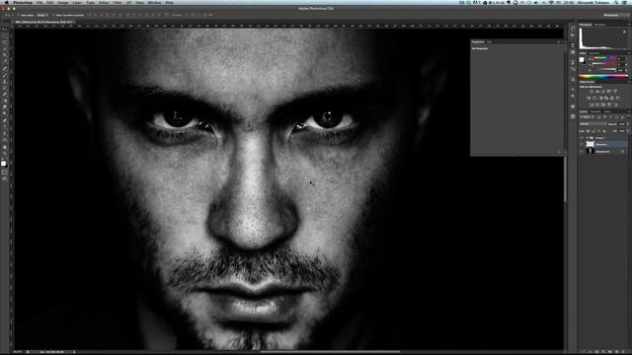Open the Filter menu

tap(118, 2)
